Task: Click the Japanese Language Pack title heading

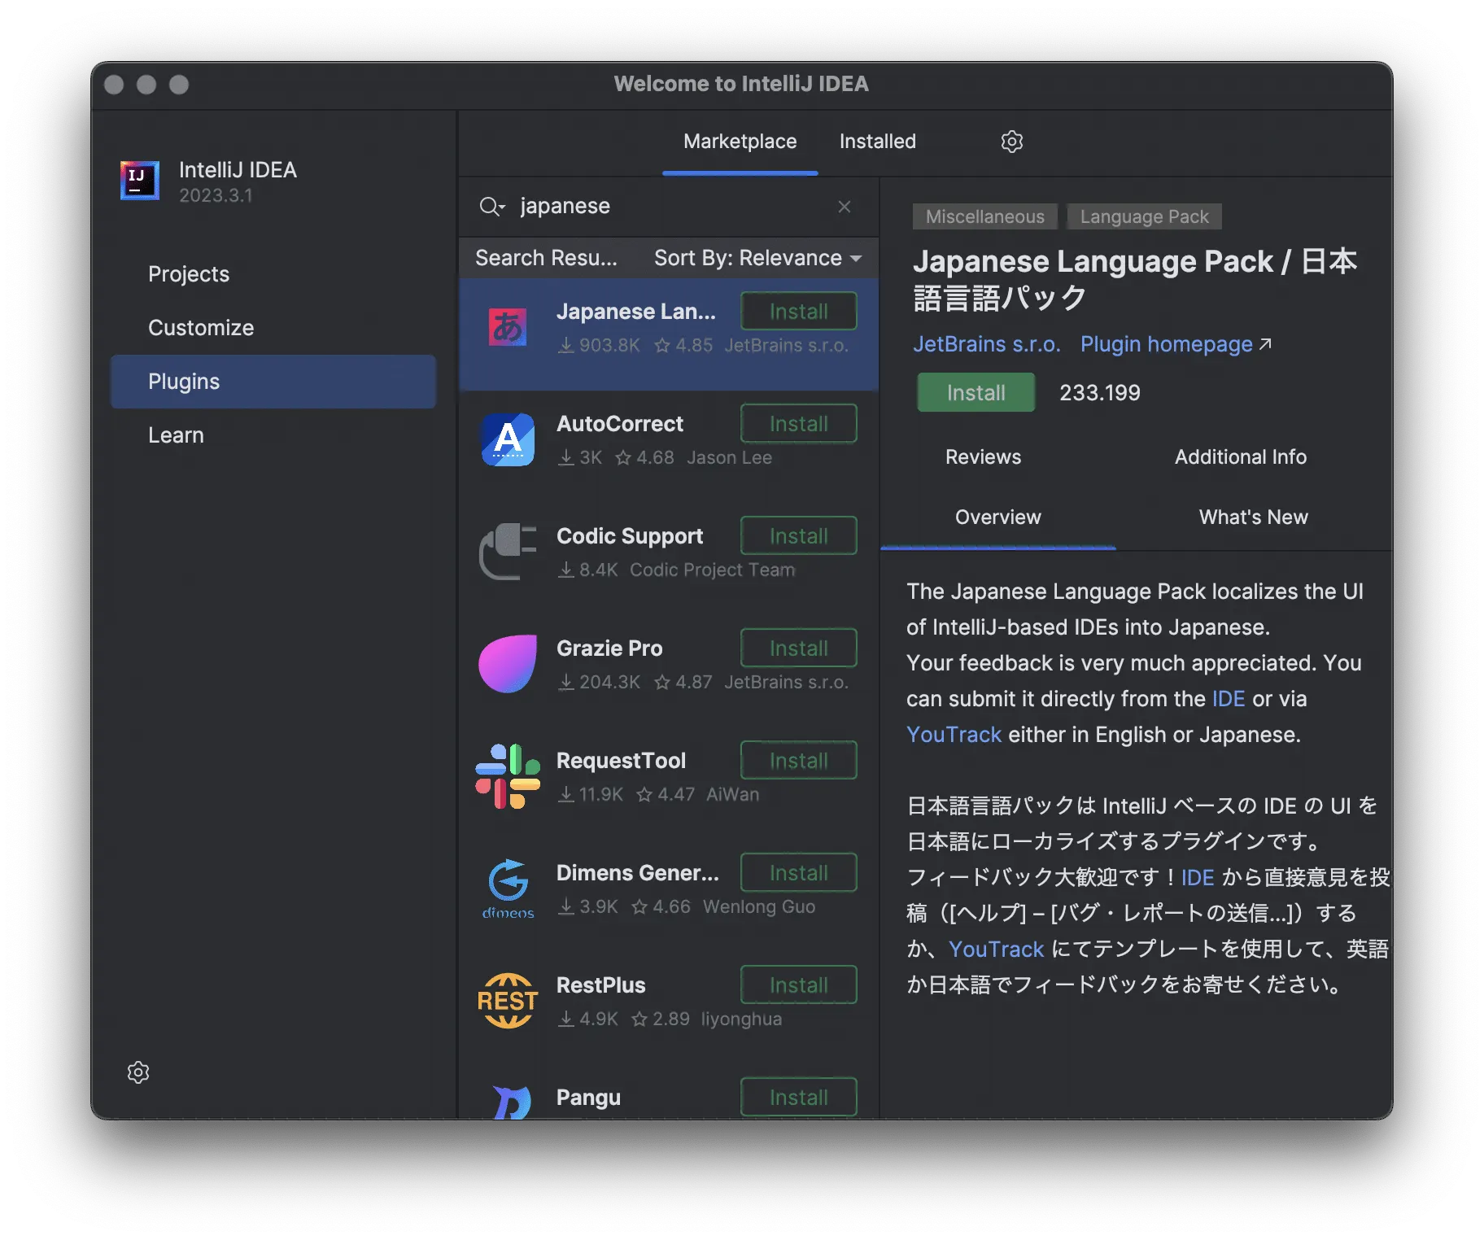Action: pos(1135,280)
